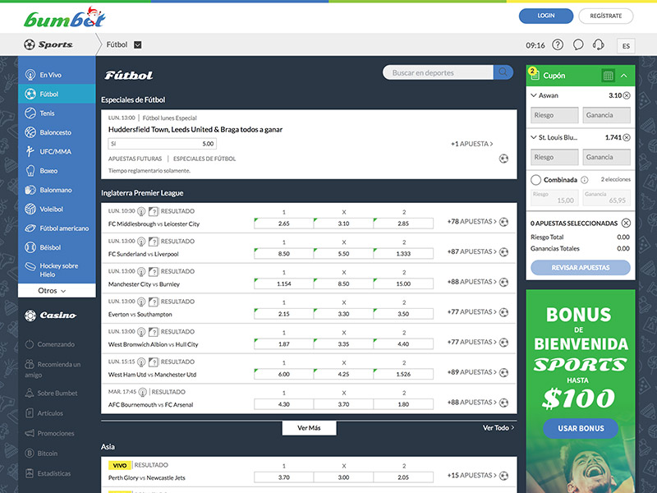Click the headset support icon

pyautogui.click(x=599, y=44)
